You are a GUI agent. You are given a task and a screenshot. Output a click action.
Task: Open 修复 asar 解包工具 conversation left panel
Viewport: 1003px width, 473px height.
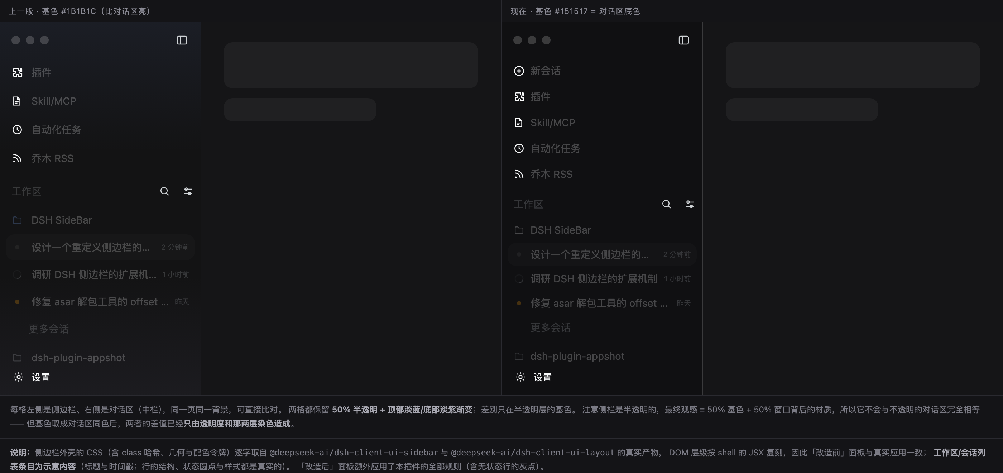click(x=100, y=302)
